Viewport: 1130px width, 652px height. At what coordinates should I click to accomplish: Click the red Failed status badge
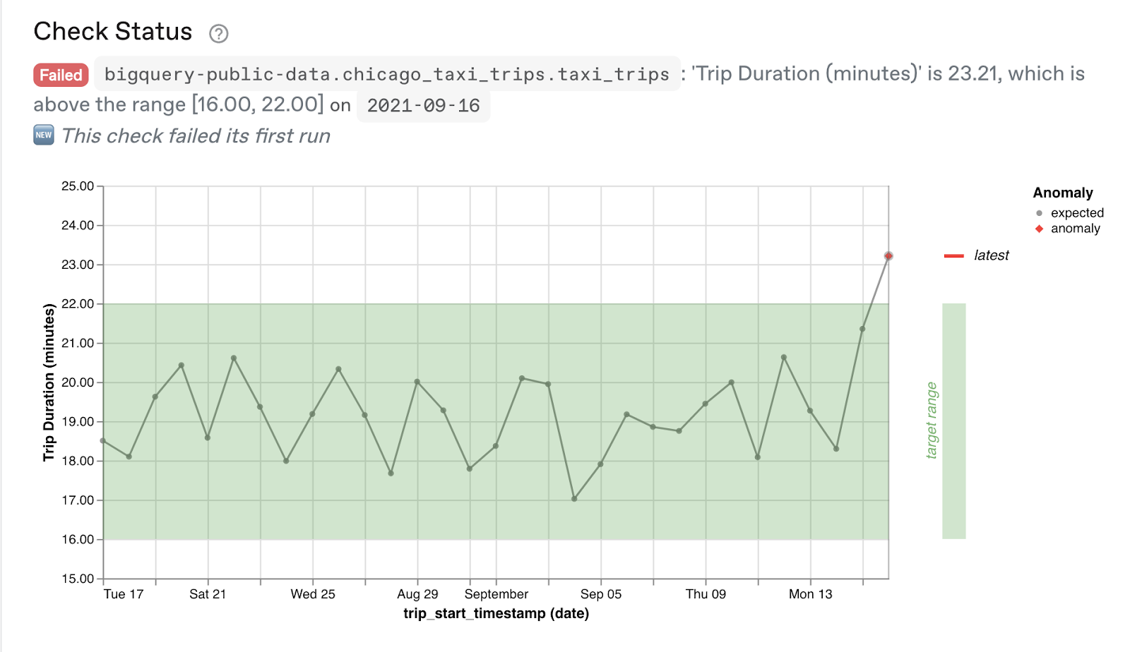click(x=60, y=75)
